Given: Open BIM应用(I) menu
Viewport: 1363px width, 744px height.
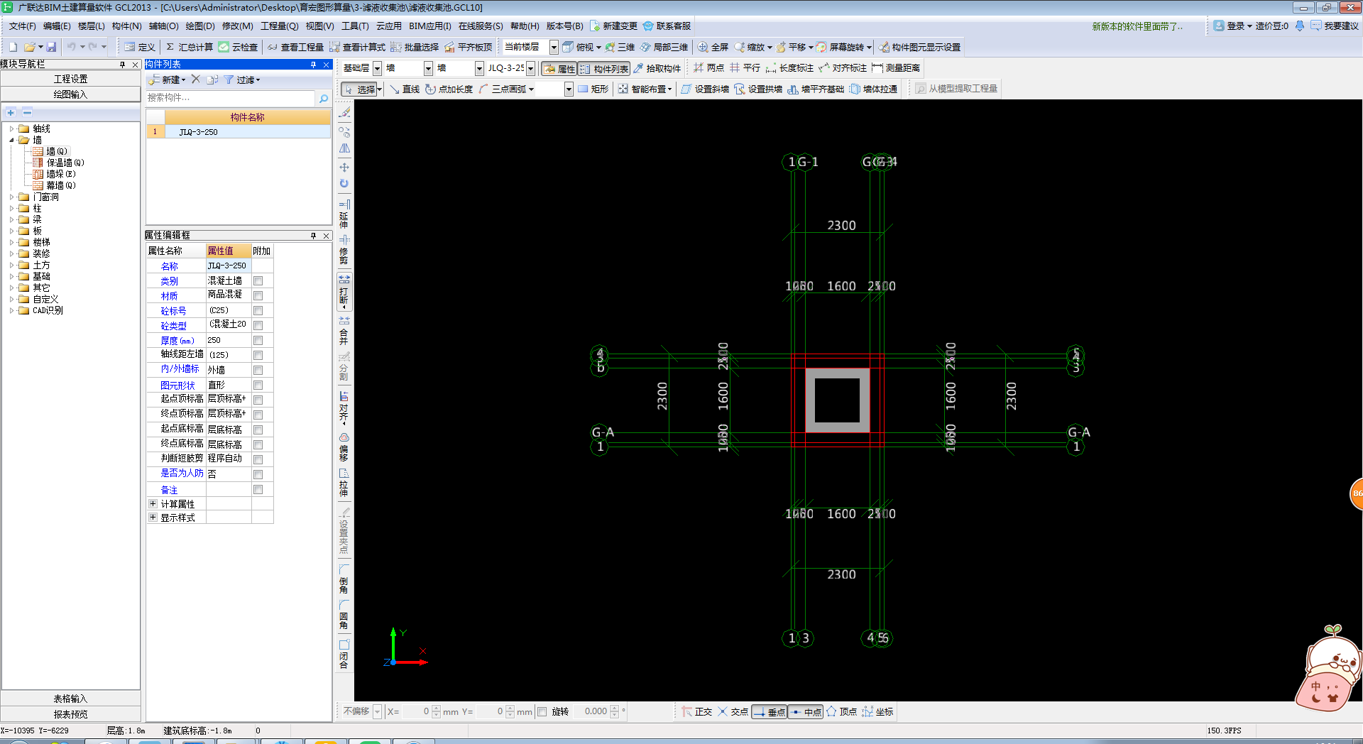Looking at the screenshot, I should 430,26.
